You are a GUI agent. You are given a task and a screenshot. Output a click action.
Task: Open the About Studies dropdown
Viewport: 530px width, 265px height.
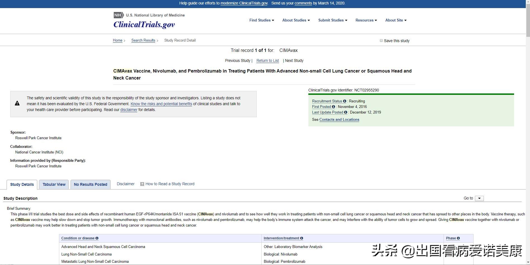coord(296,20)
